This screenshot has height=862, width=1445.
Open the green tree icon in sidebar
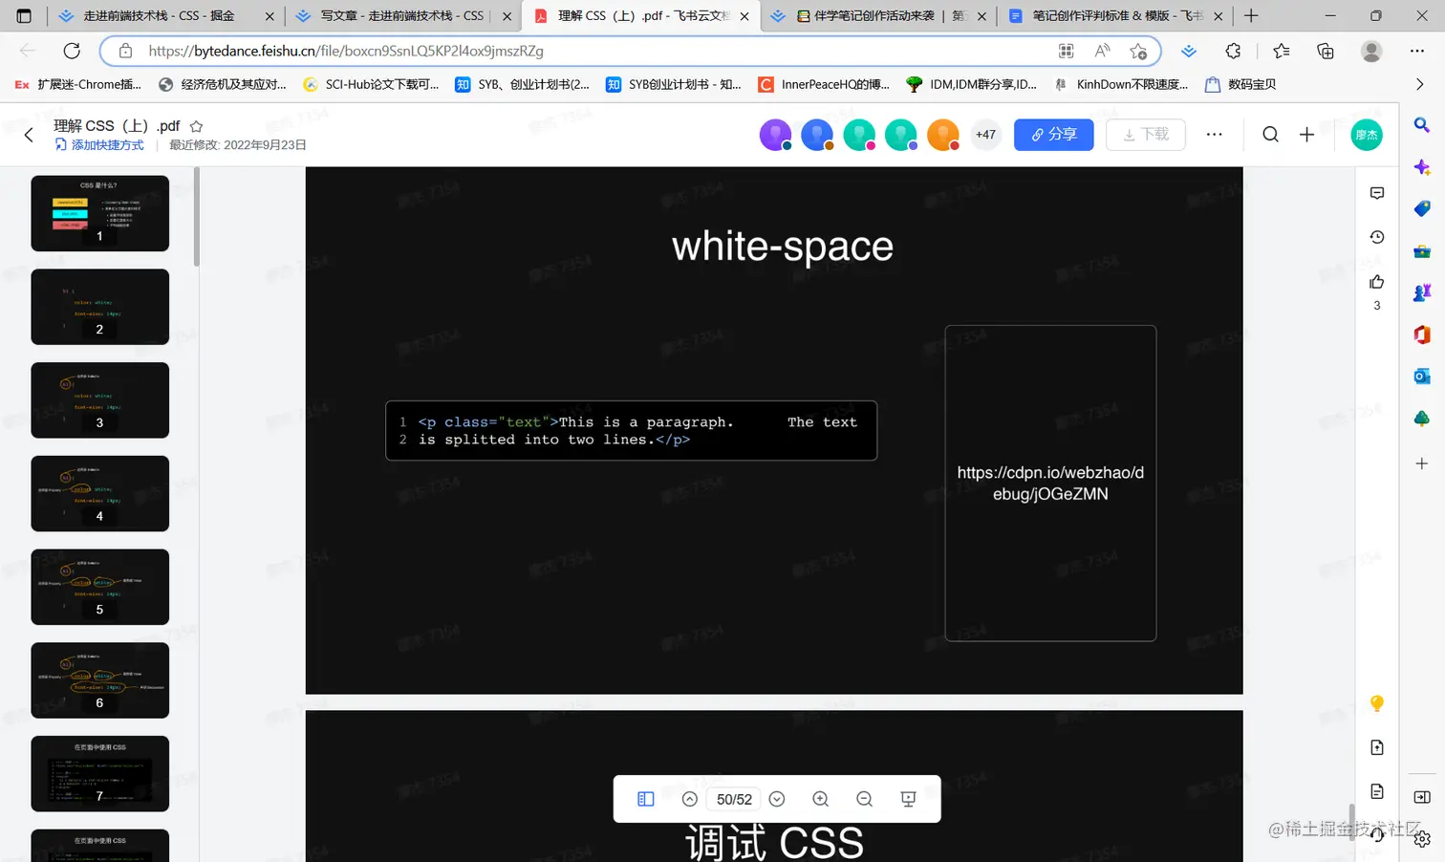[1422, 419]
